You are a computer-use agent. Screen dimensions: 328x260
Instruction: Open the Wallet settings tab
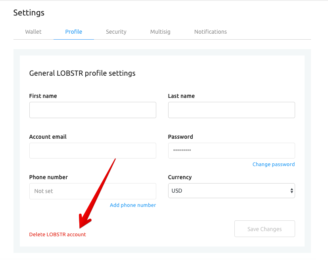(x=33, y=32)
